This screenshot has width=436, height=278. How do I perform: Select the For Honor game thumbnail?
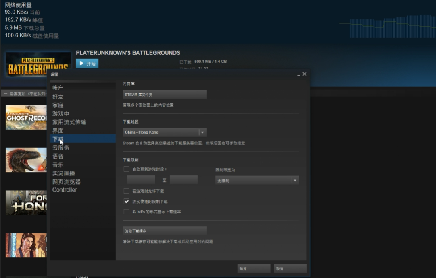pos(26,202)
